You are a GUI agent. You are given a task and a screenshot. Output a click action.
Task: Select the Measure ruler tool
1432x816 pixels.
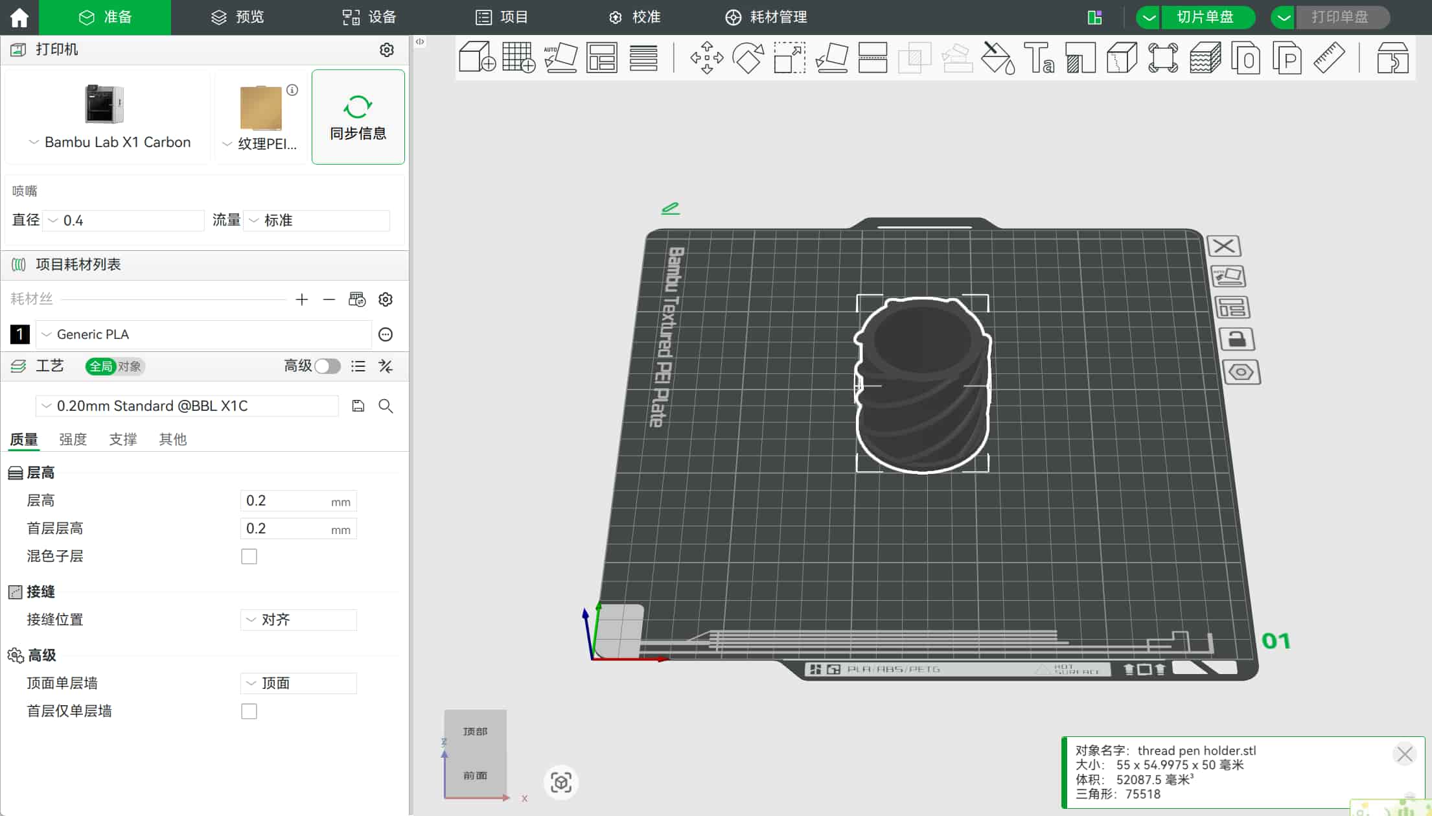(x=1329, y=57)
